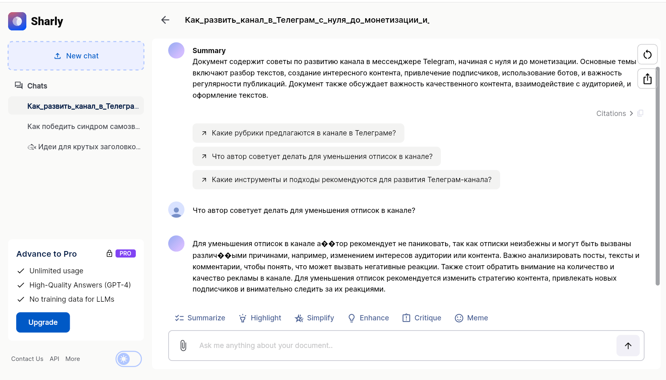Send message with the up arrow button
Viewport: 666px width, 380px height.
tap(628, 346)
